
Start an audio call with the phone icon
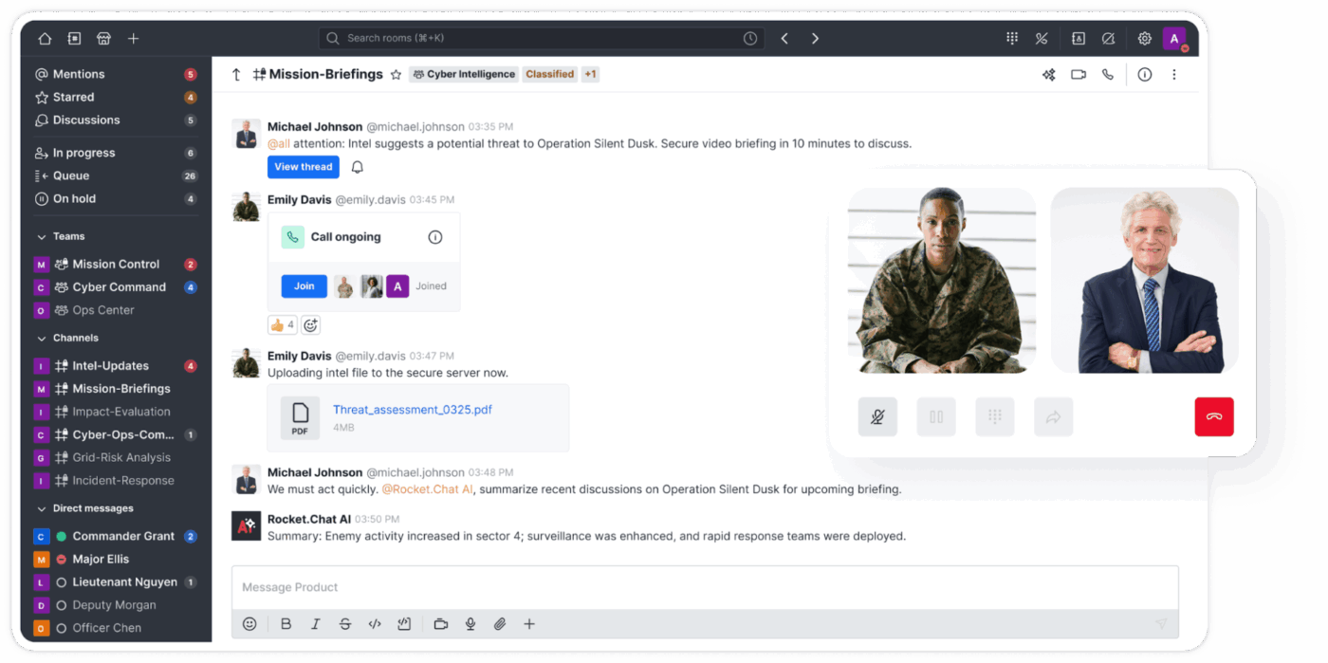(1108, 73)
